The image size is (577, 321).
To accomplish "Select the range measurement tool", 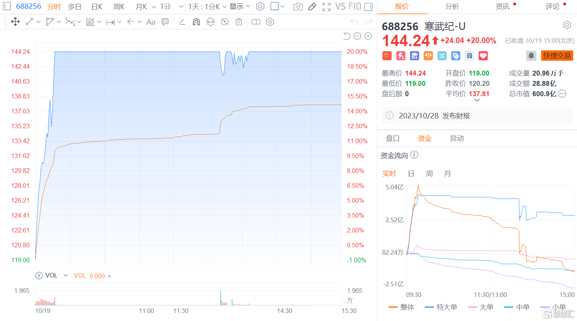I will 111,22.
